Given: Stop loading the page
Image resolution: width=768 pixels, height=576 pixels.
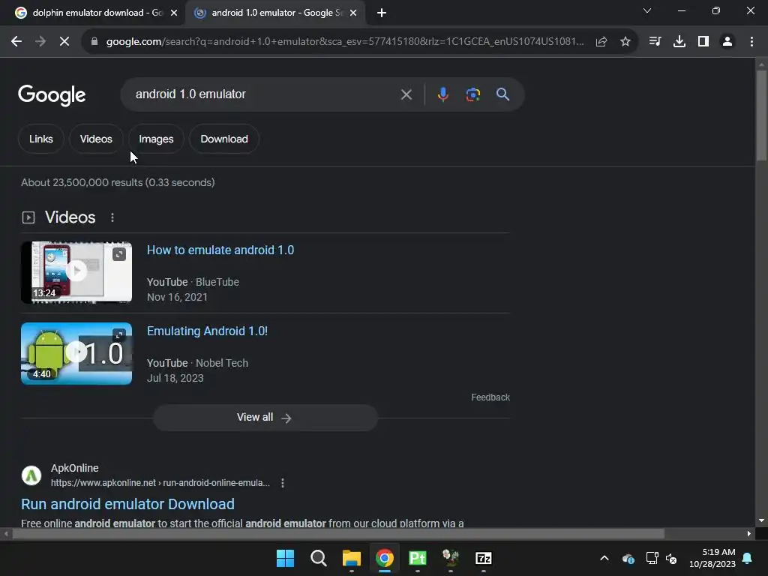Looking at the screenshot, I should coord(64,42).
